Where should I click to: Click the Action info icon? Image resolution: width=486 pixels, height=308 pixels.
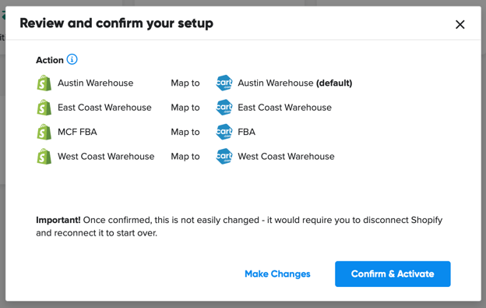pyautogui.click(x=72, y=59)
